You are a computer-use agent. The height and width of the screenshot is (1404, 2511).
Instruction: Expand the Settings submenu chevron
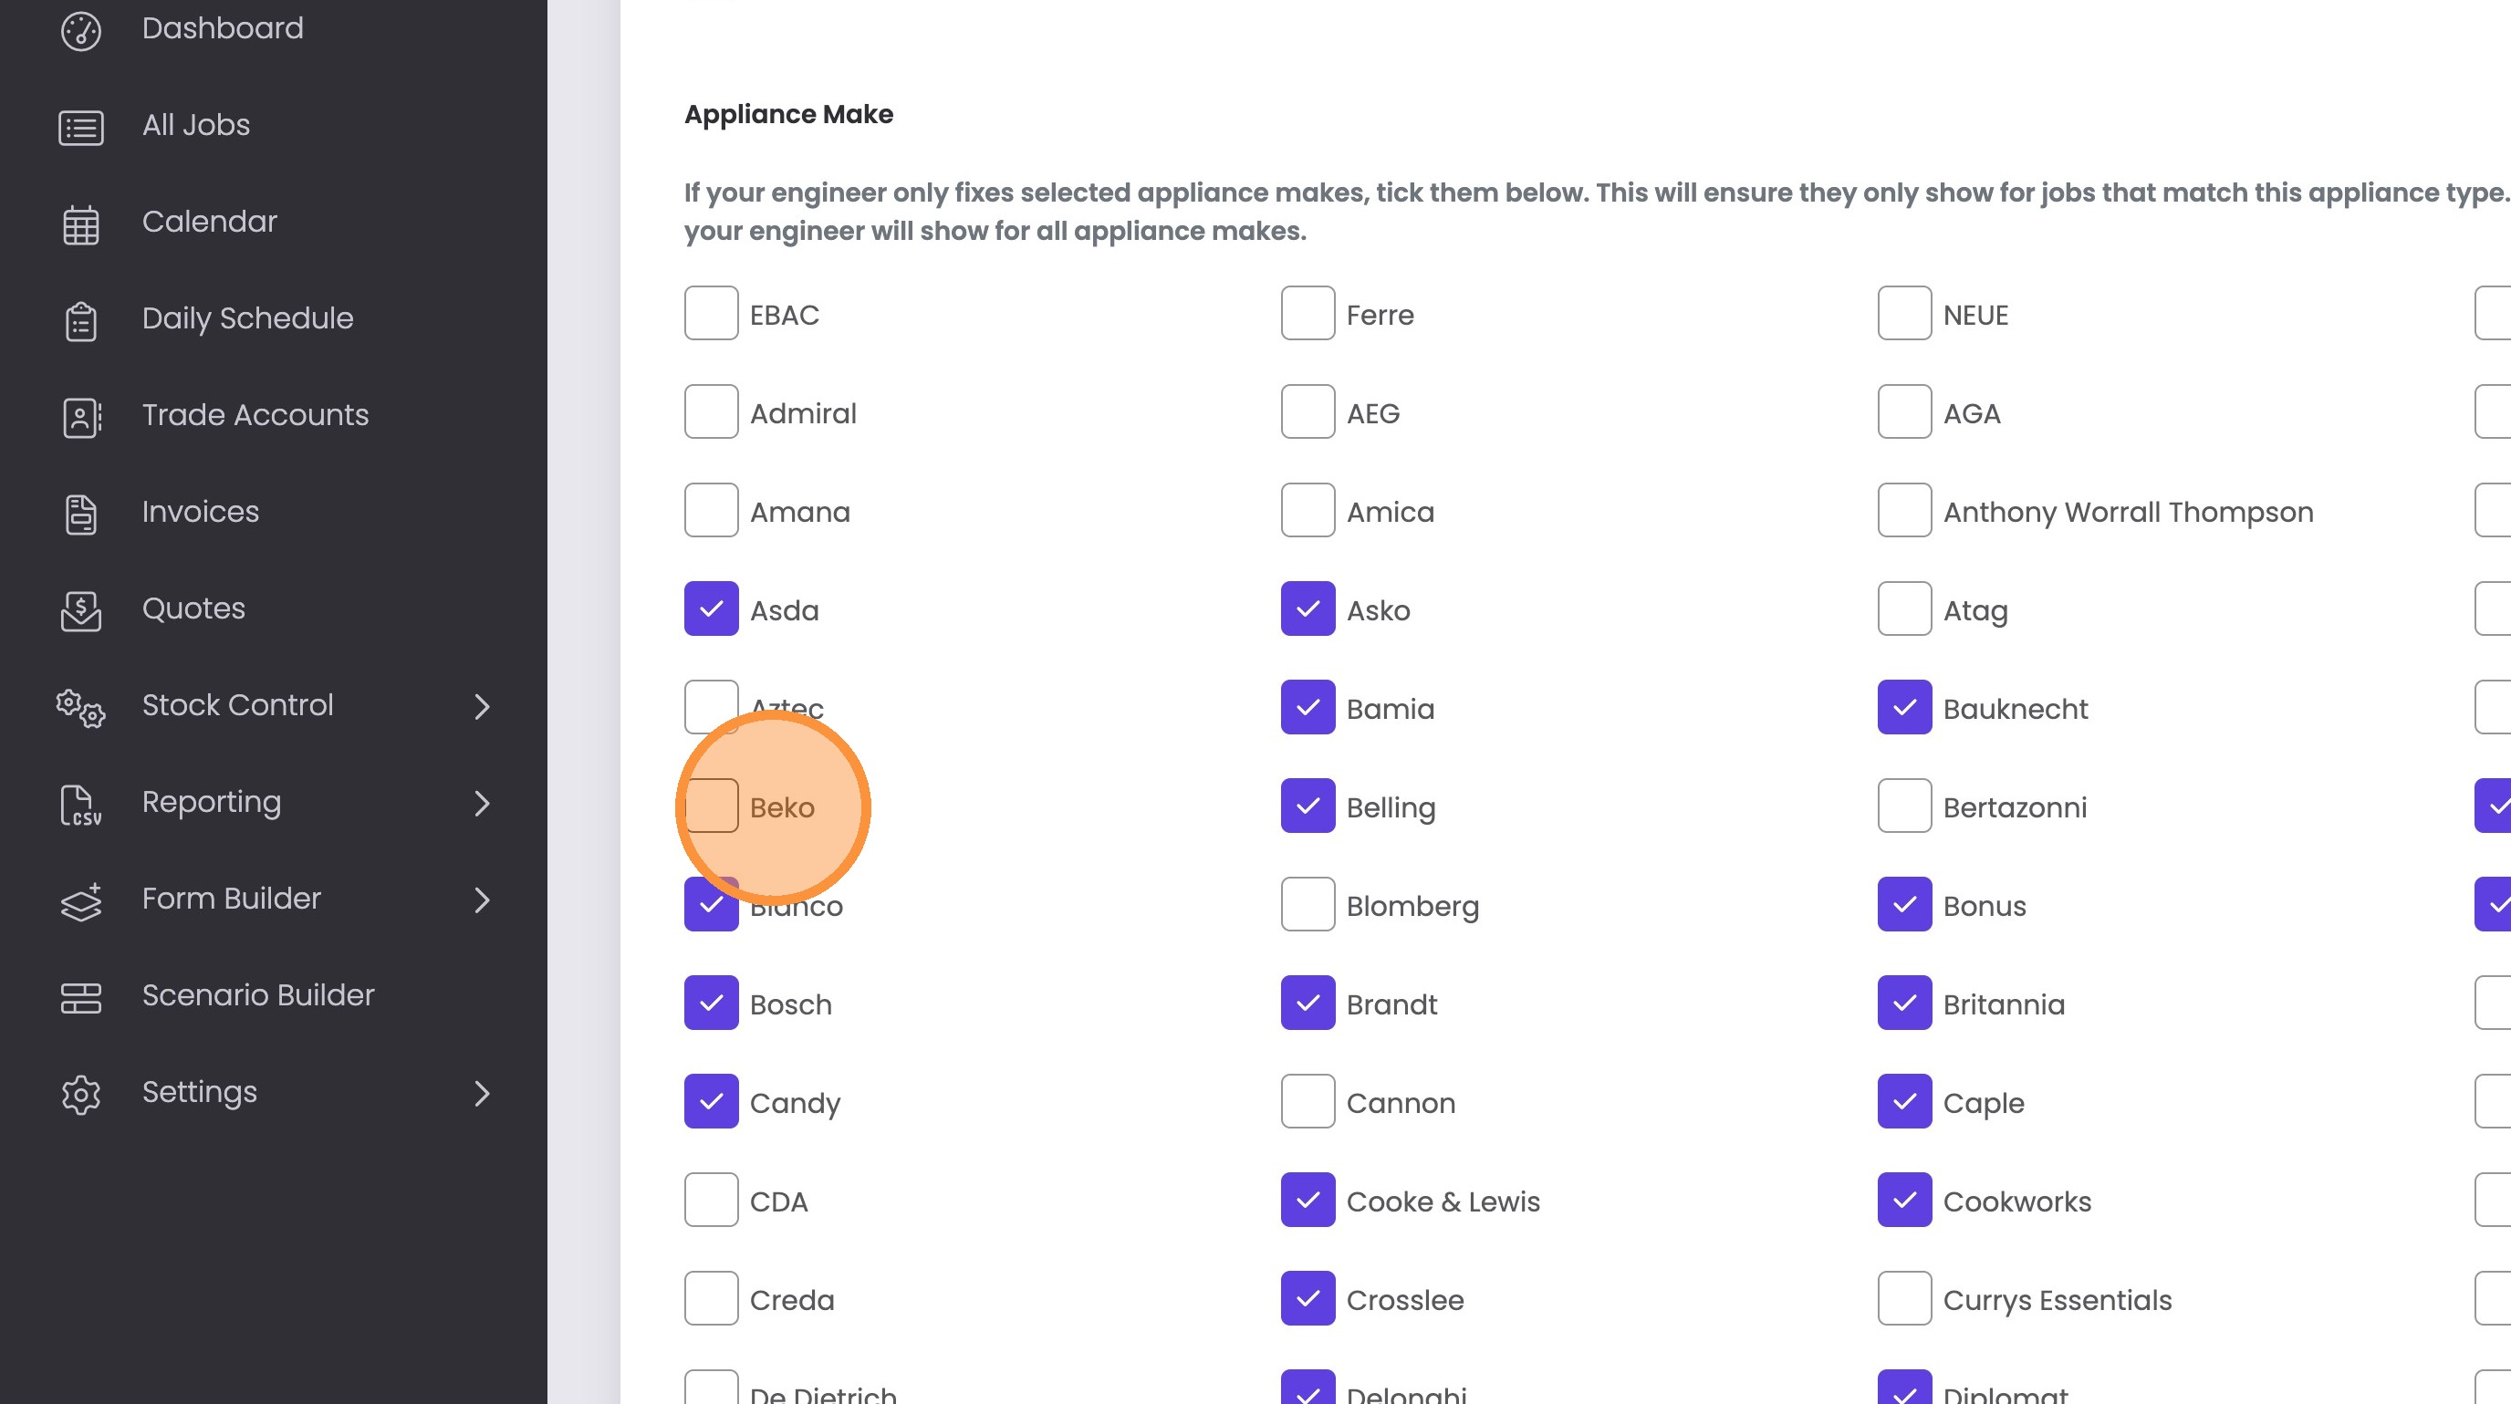(x=482, y=1093)
